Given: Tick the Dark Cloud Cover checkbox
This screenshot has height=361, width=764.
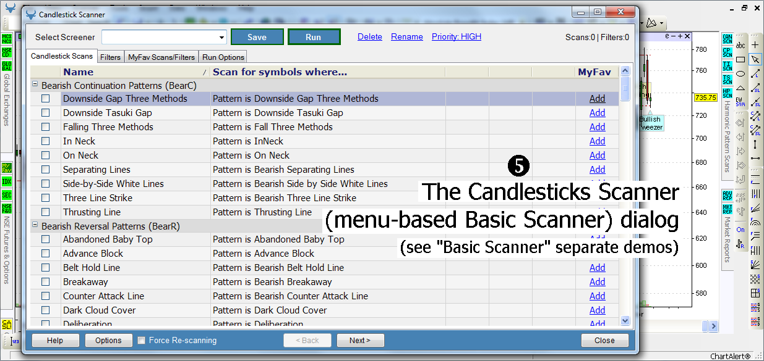Looking at the screenshot, I should (x=46, y=310).
